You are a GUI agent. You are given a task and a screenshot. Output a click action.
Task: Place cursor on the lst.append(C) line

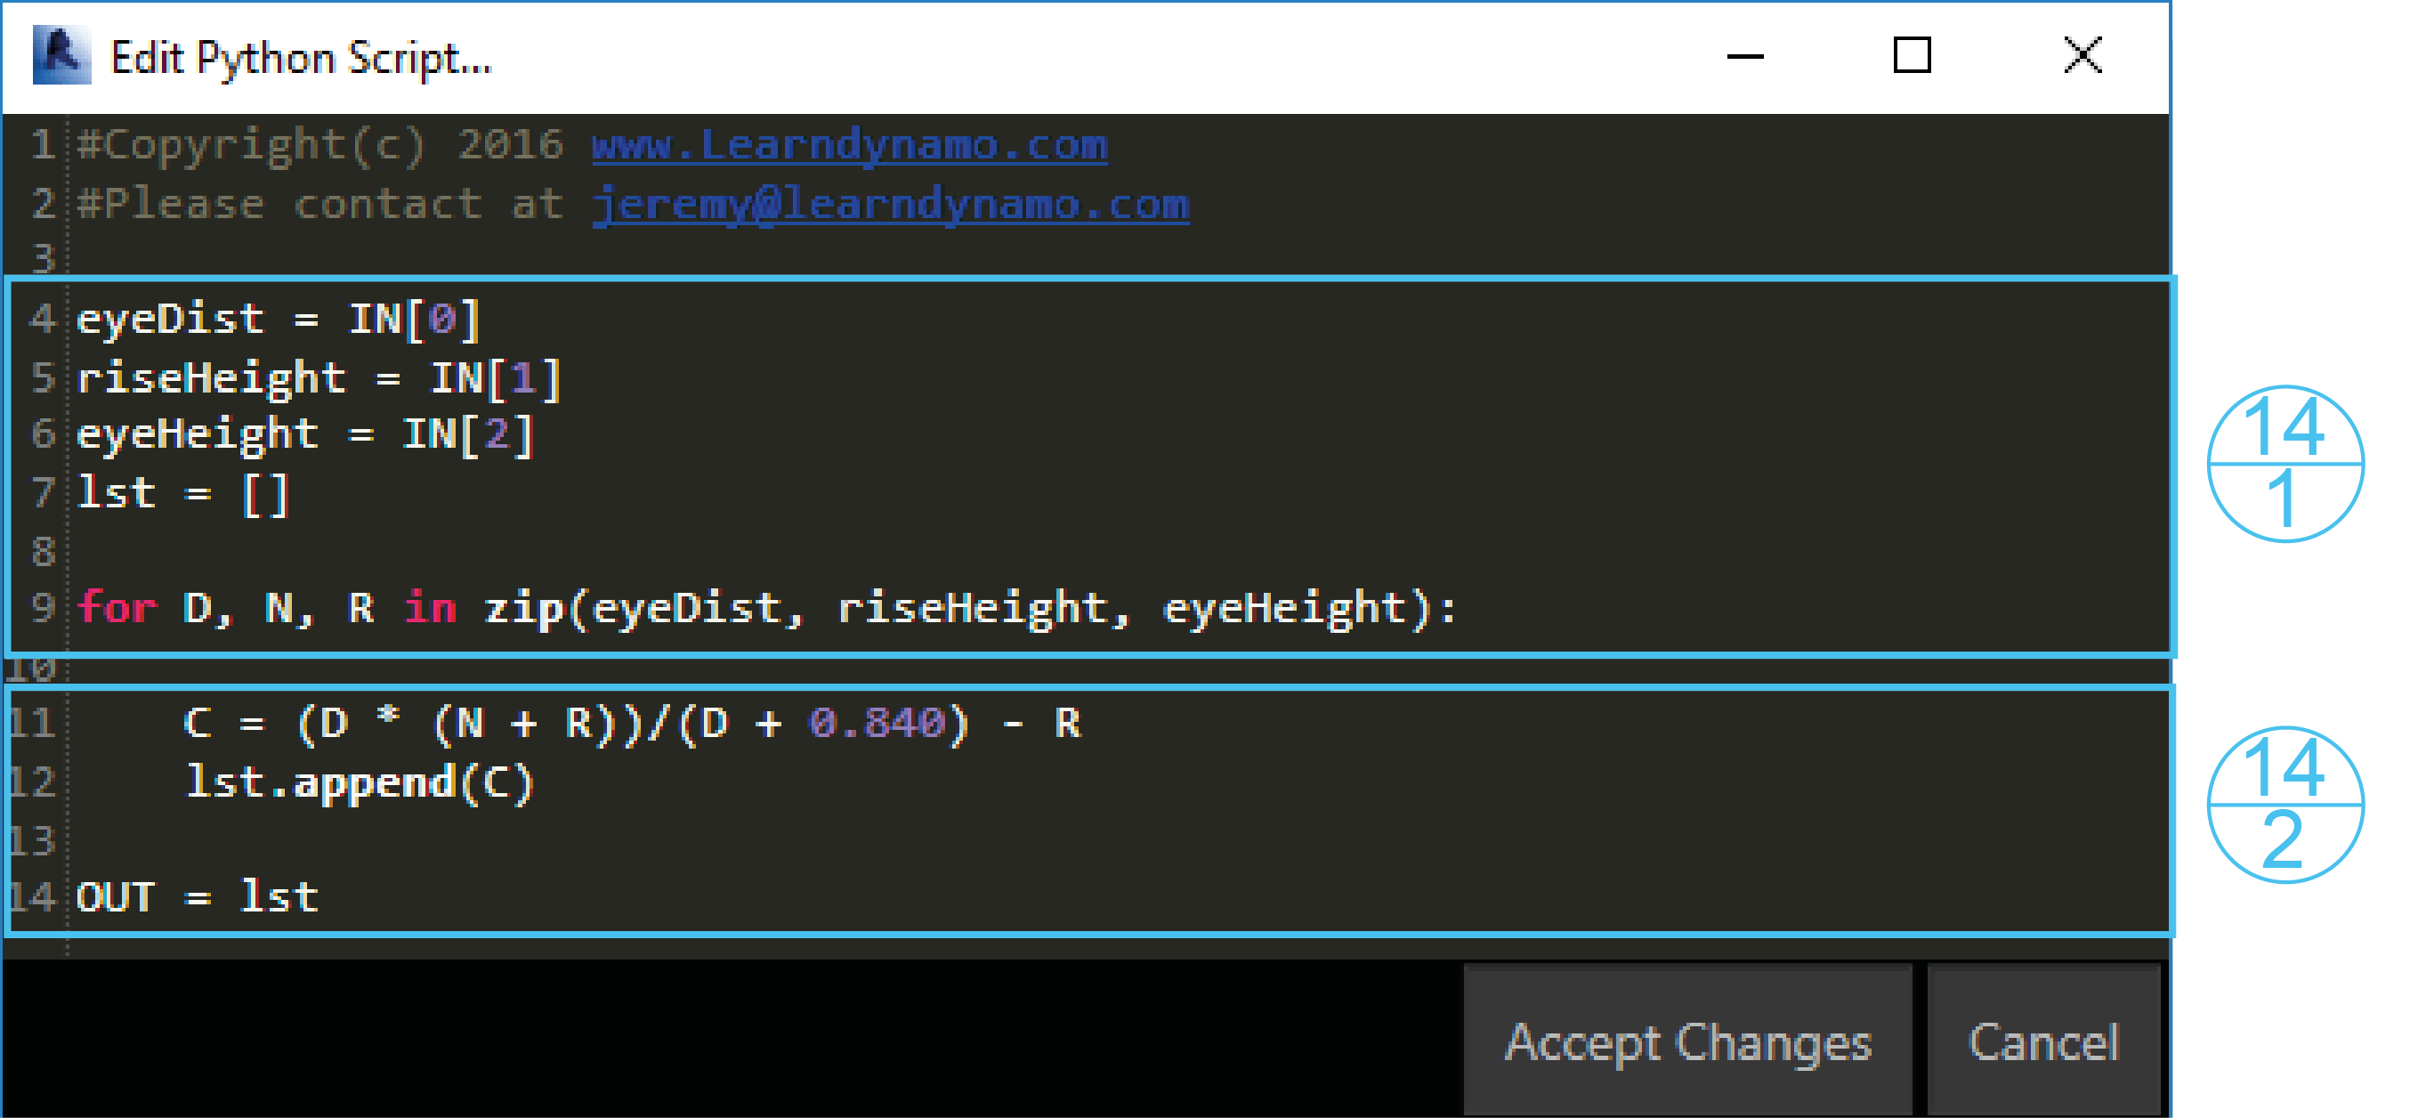point(360,782)
